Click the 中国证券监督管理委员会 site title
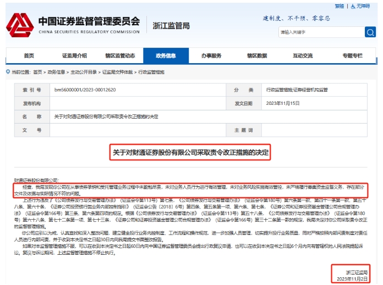The image size is (383, 285). coord(89,22)
